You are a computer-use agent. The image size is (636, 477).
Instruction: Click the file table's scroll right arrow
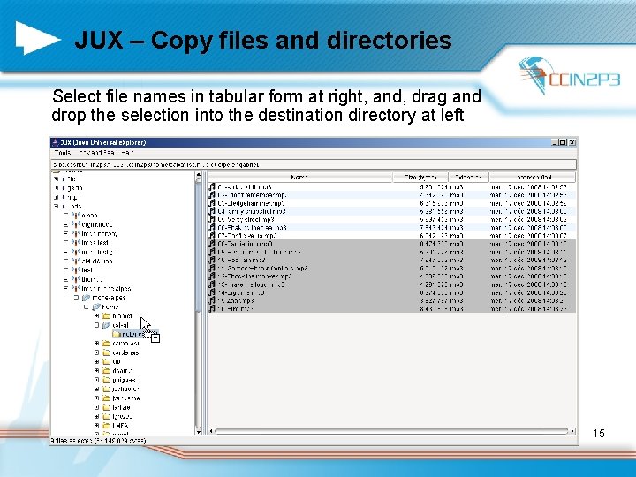[572, 431]
